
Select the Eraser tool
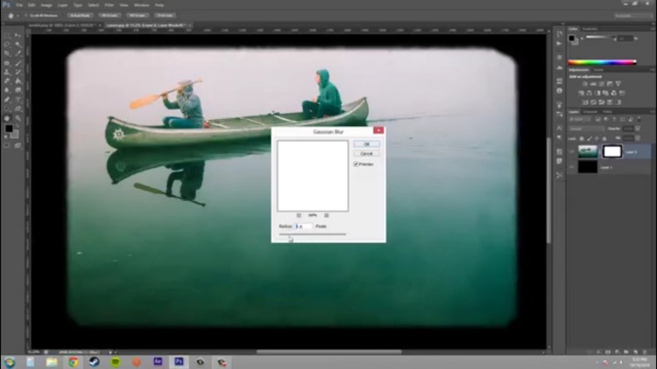6,80
